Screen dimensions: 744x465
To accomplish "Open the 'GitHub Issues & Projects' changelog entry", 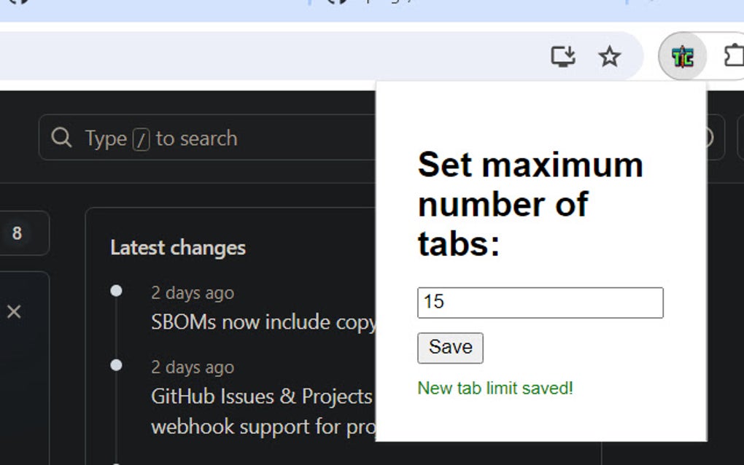I will pyautogui.click(x=260, y=396).
